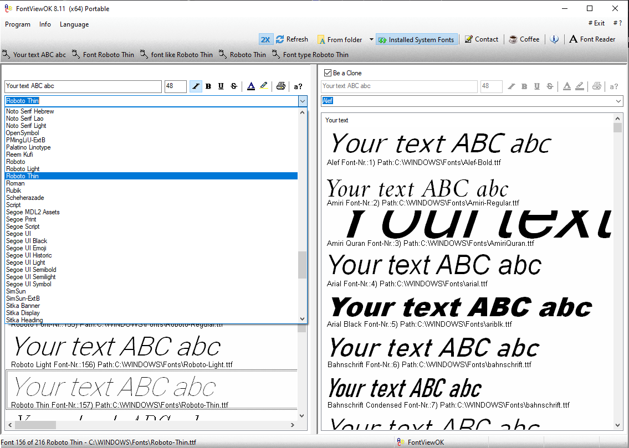Search web for 'font like Roboto Thin'
The height and width of the screenshot is (448, 629).
[x=176, y=54]
